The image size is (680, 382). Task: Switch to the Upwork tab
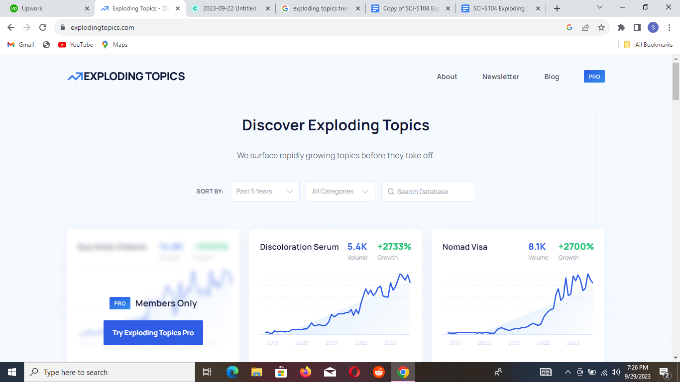pos(47,8)
